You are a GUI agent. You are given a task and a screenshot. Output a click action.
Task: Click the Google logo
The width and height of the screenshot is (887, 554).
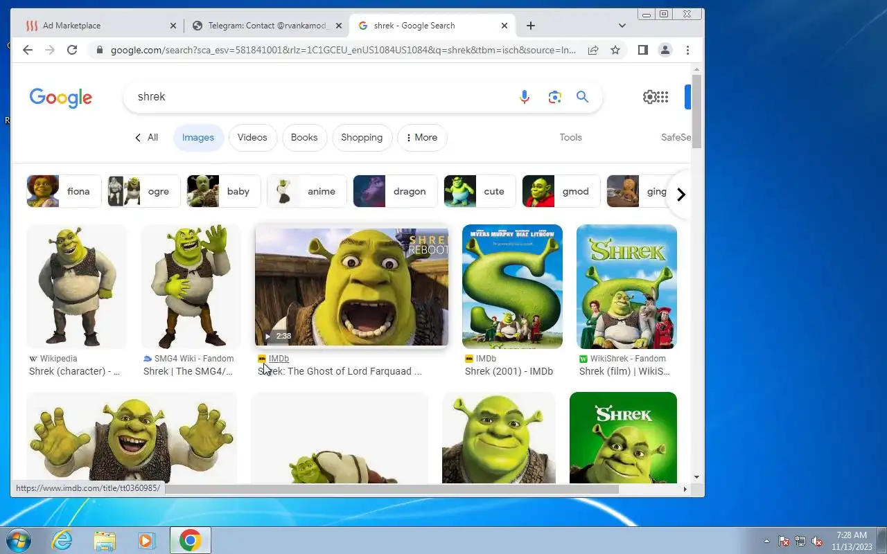[61, 98]
